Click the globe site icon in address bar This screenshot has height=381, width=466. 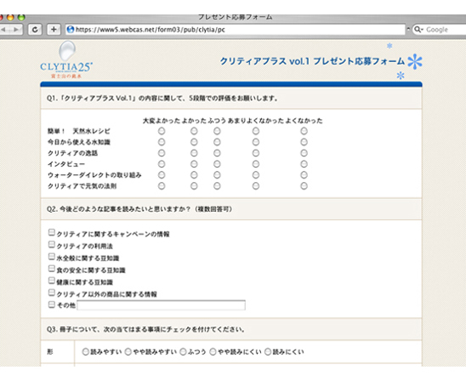[x=71, y=30]
